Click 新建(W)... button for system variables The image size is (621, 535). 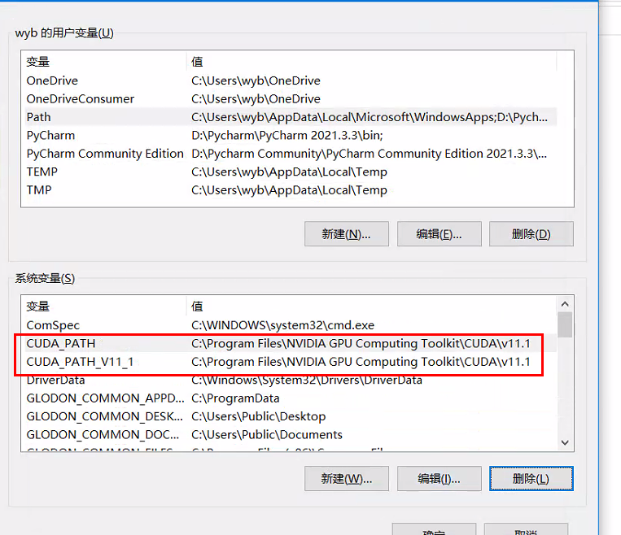347,479
